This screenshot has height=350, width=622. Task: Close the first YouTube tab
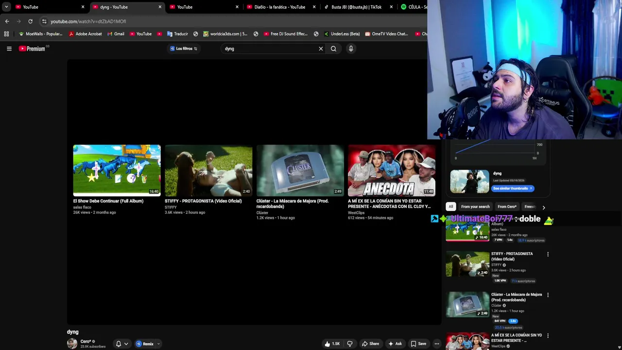pyautogui.click(x=83, y=7)
